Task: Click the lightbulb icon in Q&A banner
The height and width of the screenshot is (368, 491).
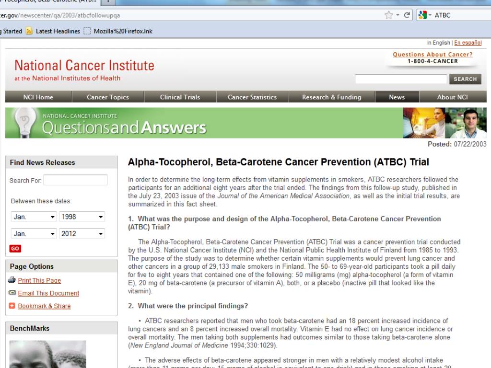Action: [25, 122]
